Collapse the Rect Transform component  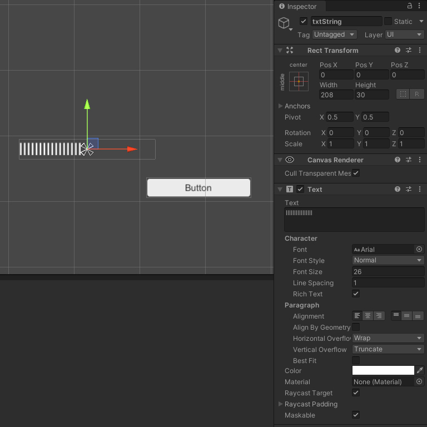coord(280,51)
